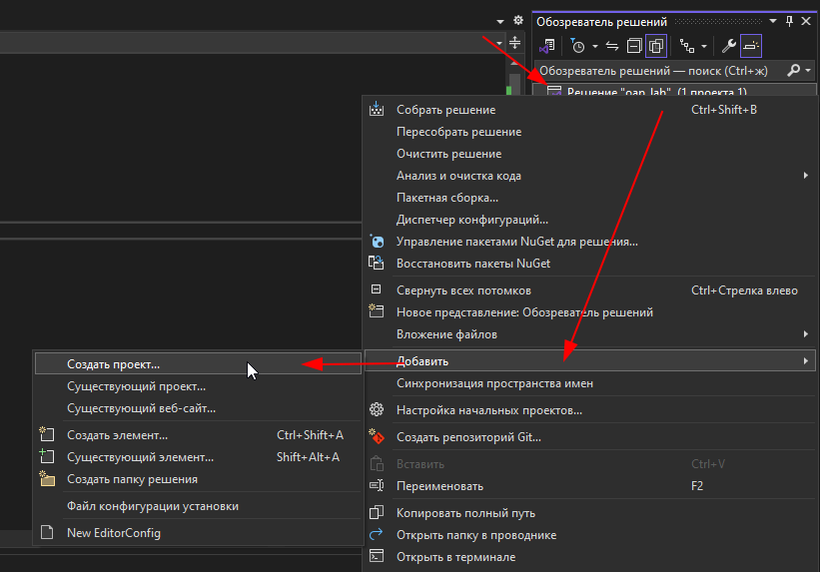Select "Создать проект..." from the submenu
The image size is (820, 572).
tap(113, 364)
